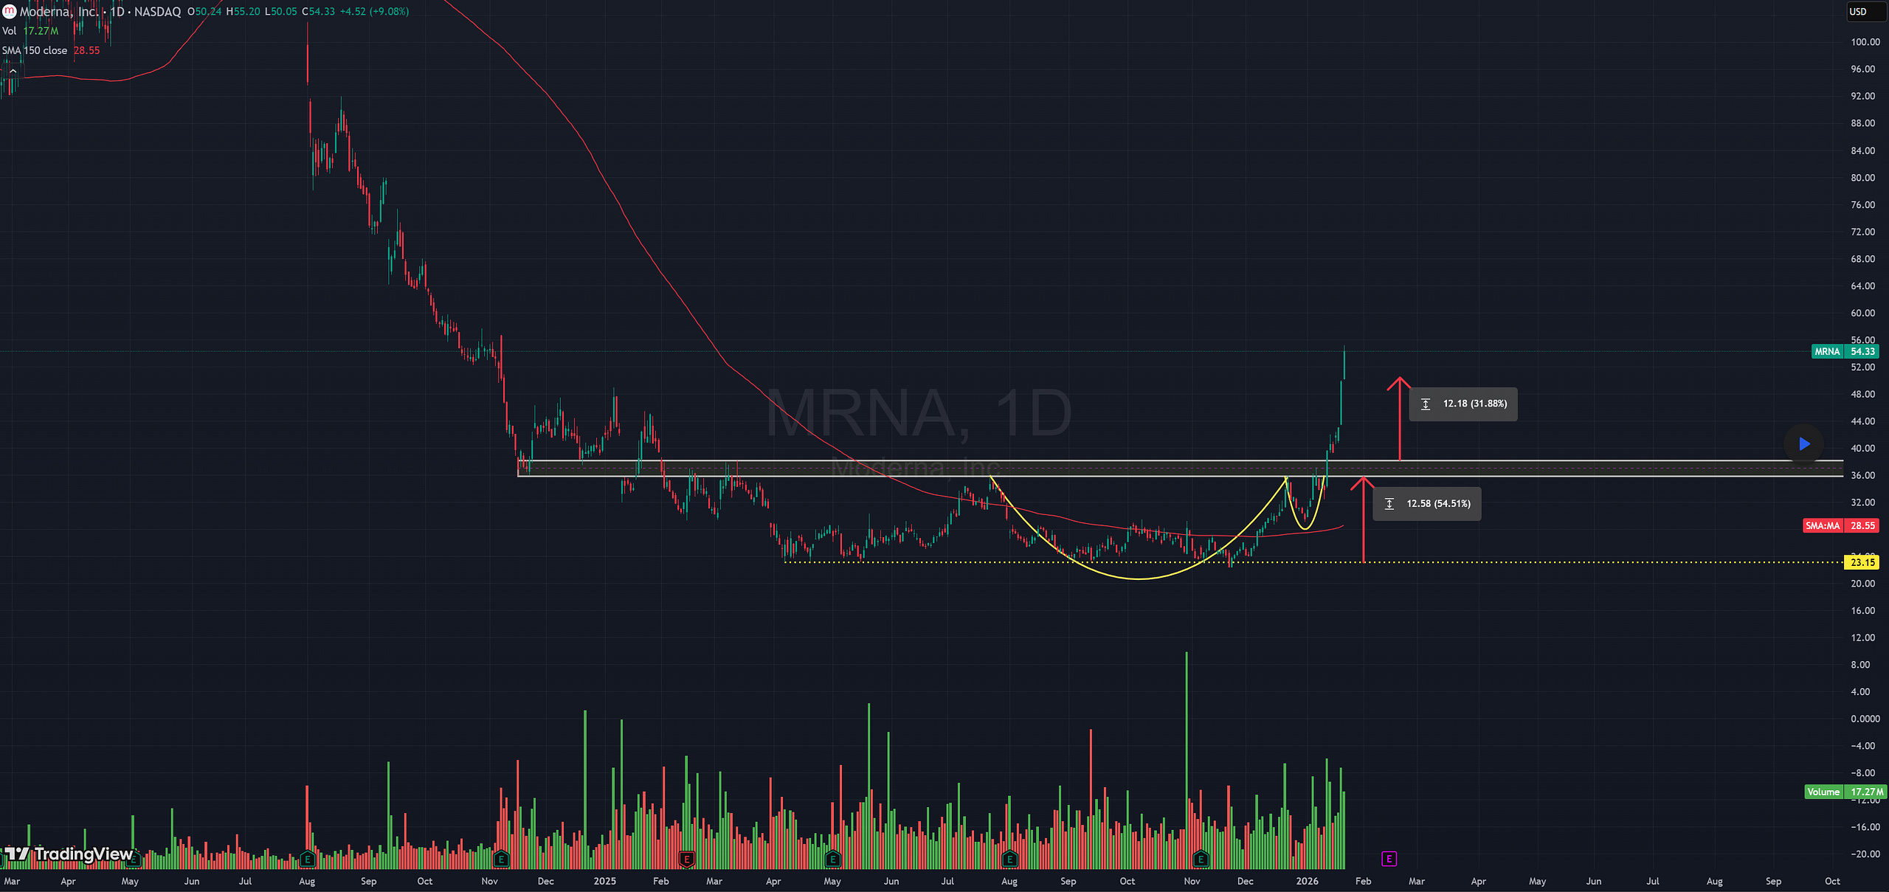
Task: Collapse the indicator legend with the chevron arrow
Action: (13, 71)
